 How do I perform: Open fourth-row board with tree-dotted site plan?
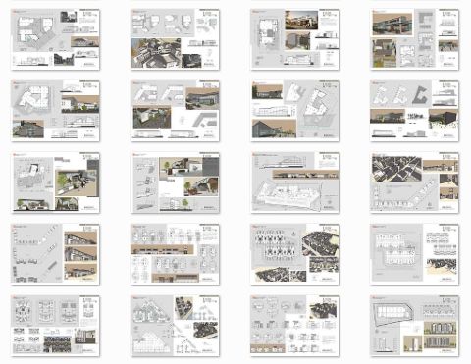(294, 254)
